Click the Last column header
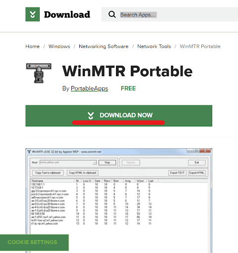 pos(153,181)
